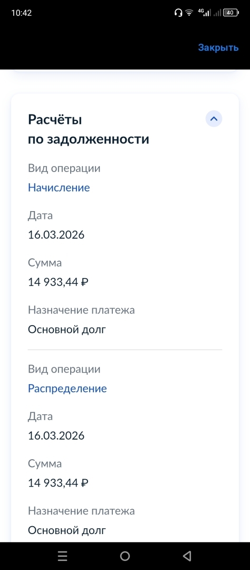Tap the second 14 933,44 ₽ amount under Распределение
Viewport: 250px width, 570px height.
(58, 483)
